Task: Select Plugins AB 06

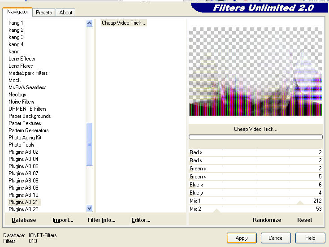Action: point(23,166)
